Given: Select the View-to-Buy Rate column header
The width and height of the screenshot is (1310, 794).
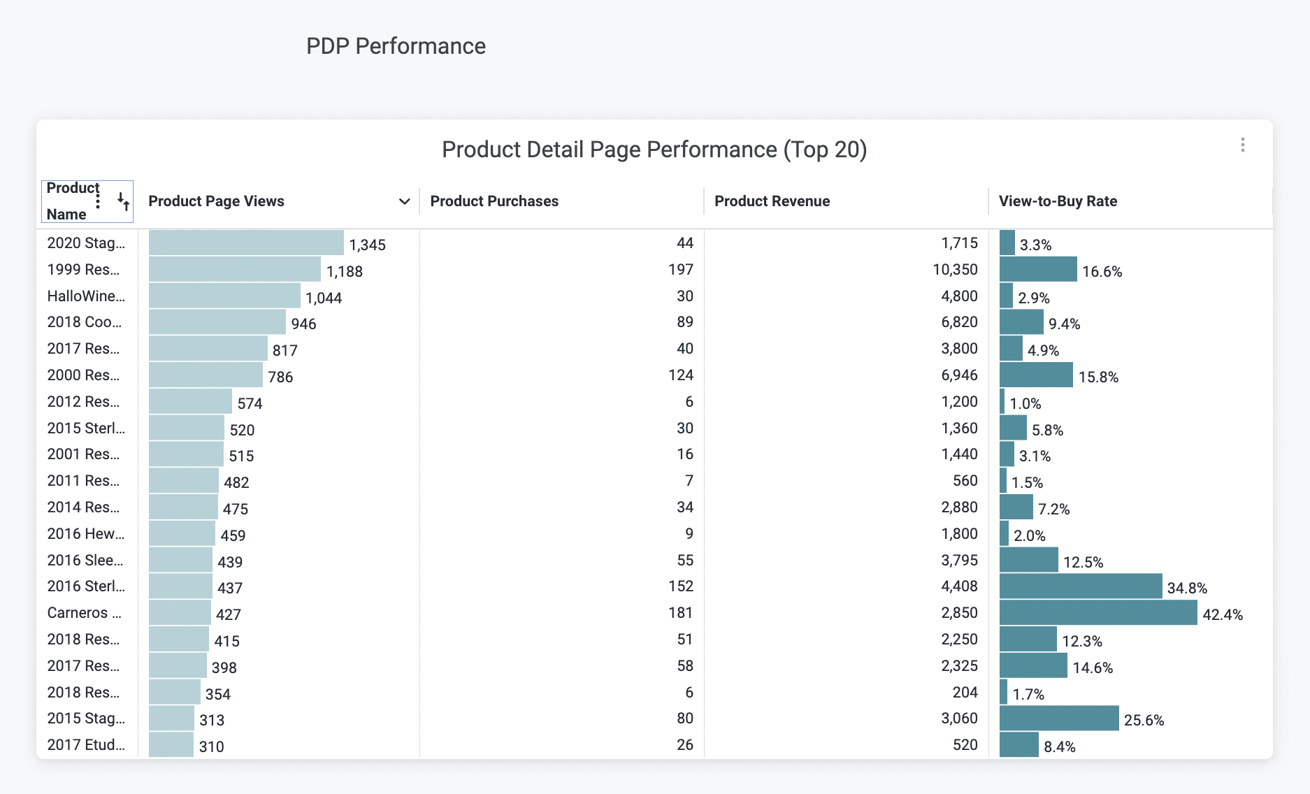Looking at the screenshot, I should (1058, 201).
